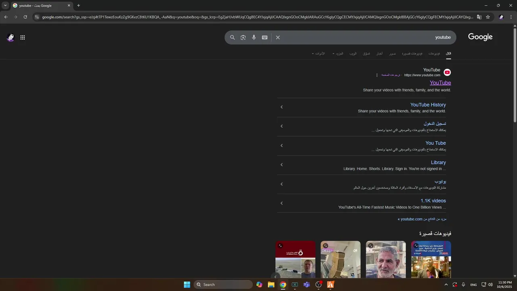Expand the يوتيوب sitelink chevron
Viewport: 517px width, 291px height.
click(x=282, y=184)
